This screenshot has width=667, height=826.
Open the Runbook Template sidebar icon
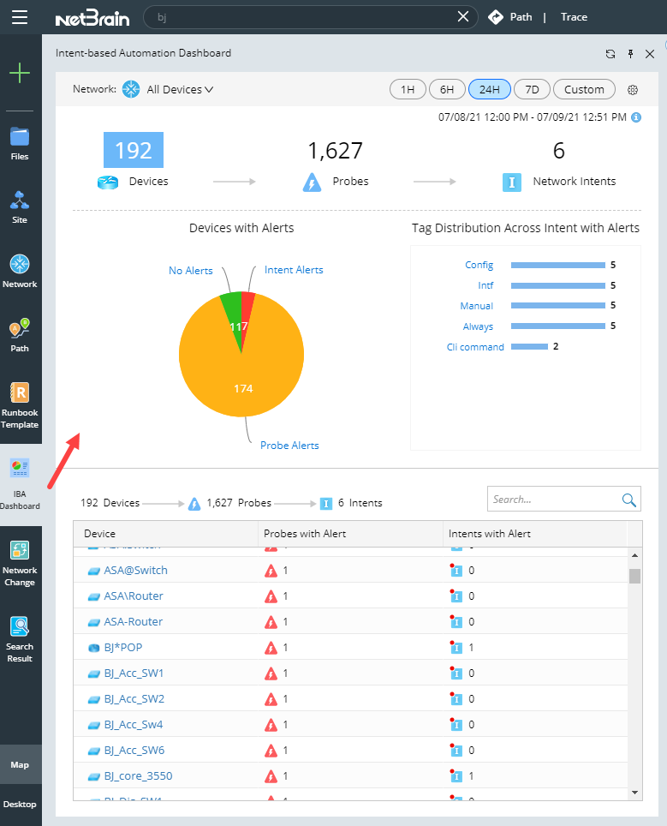[x=20, y=405]
